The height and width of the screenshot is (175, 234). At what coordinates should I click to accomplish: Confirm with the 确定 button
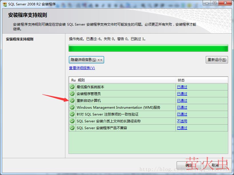(189, 165)
